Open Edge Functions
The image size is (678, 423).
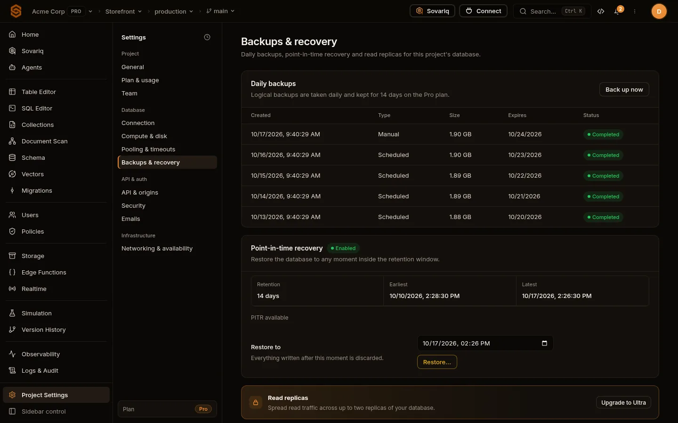coord(56,272)
